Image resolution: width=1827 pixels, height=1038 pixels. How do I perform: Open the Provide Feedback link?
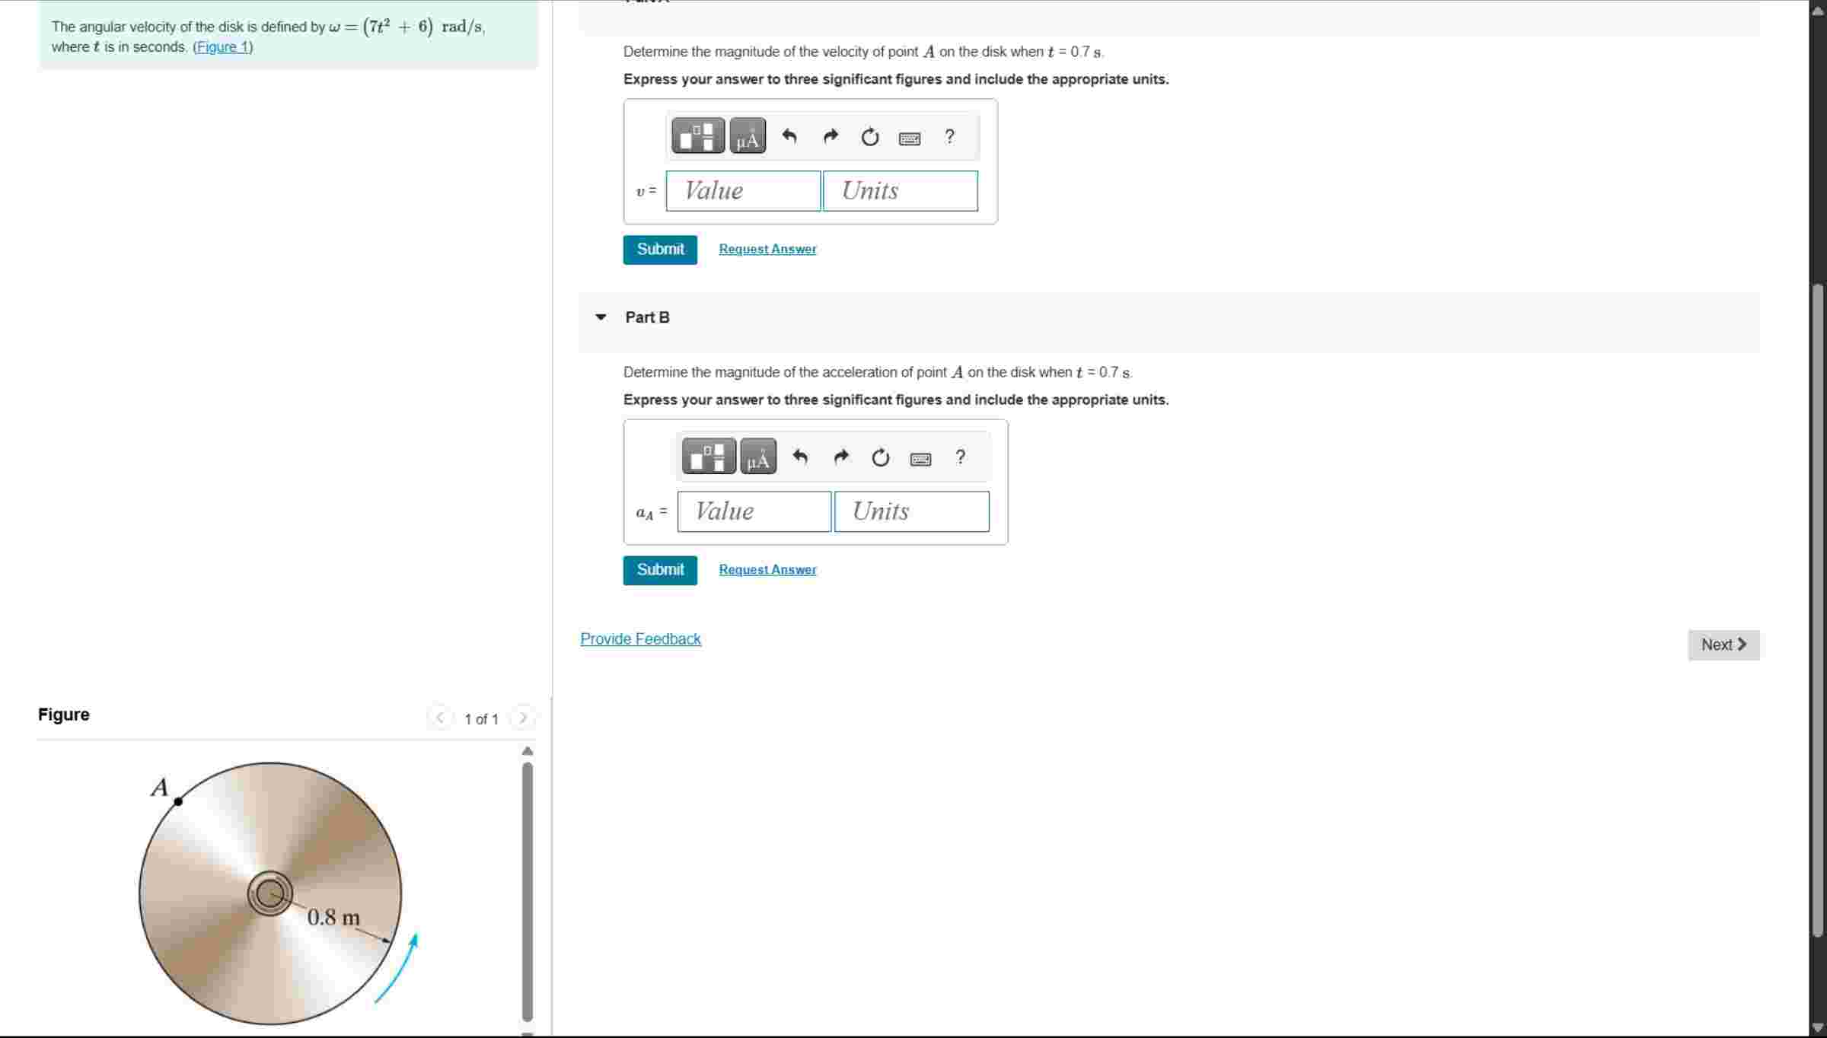640,638
